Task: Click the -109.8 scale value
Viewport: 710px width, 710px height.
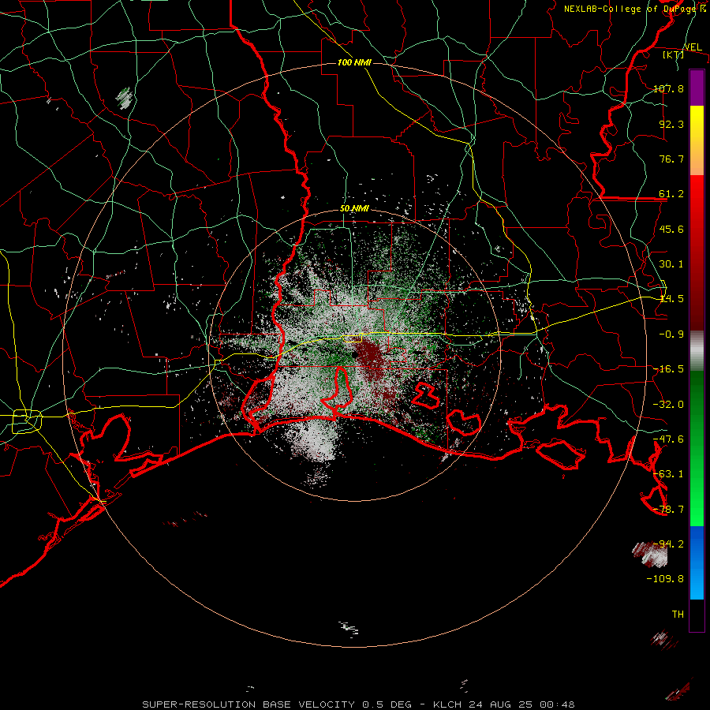Action: point(665,579)
